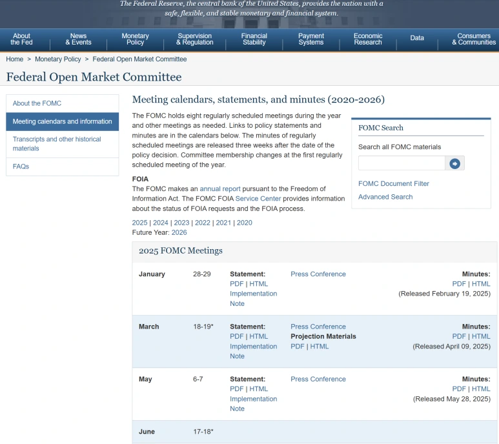Open May minutes PDF
This screenshot has height=444, width=499.
(x=459, y=388)
